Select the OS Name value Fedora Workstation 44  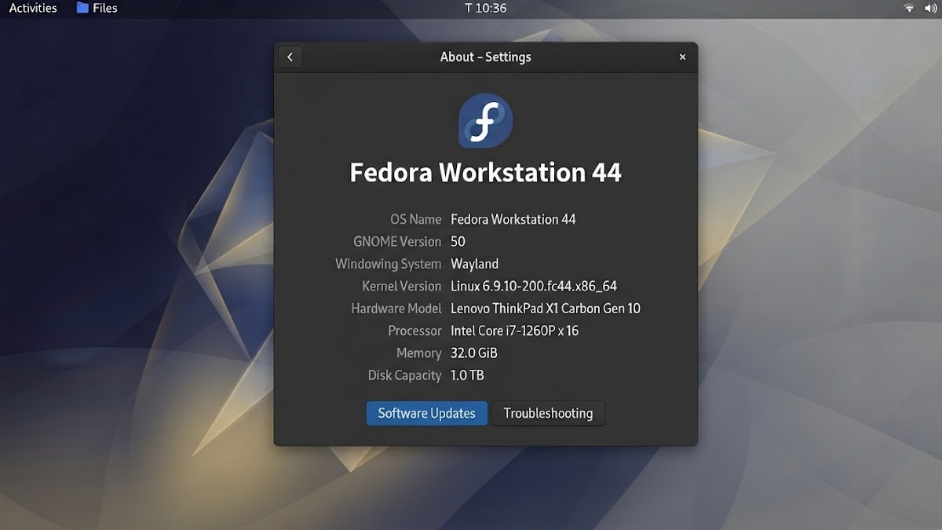513,220
